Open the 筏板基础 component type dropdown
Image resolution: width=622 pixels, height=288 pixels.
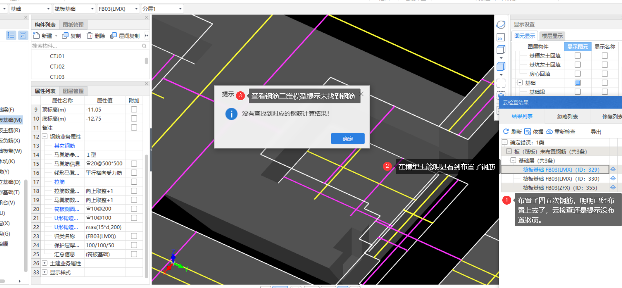pyautogui.click(x=92, y=9)
